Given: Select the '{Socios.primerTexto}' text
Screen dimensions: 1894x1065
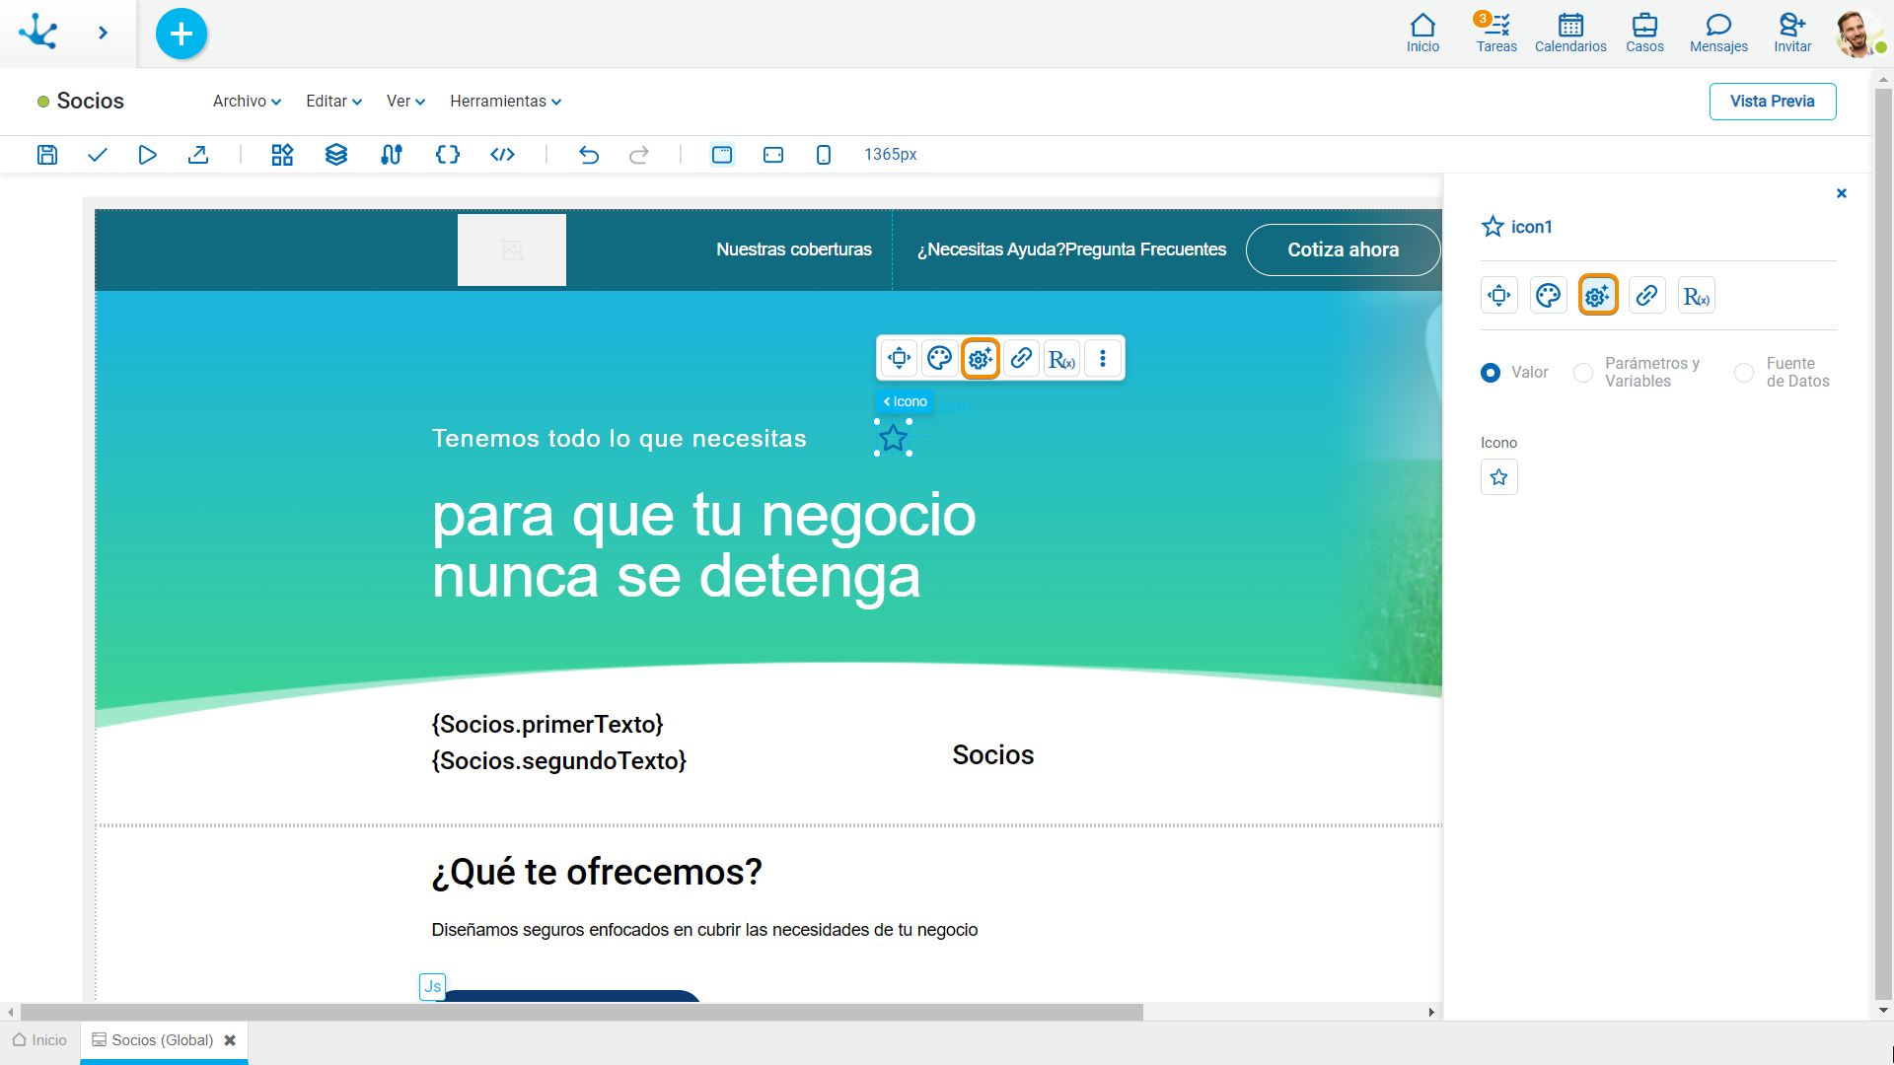Looking at the screenshot, I should pos(547,725).
